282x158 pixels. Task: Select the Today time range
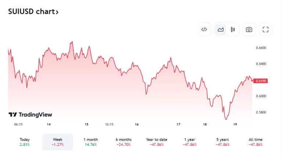coord(25,142)
